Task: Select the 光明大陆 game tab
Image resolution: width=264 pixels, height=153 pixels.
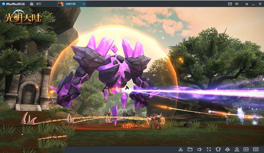Action: pos(71,4)
